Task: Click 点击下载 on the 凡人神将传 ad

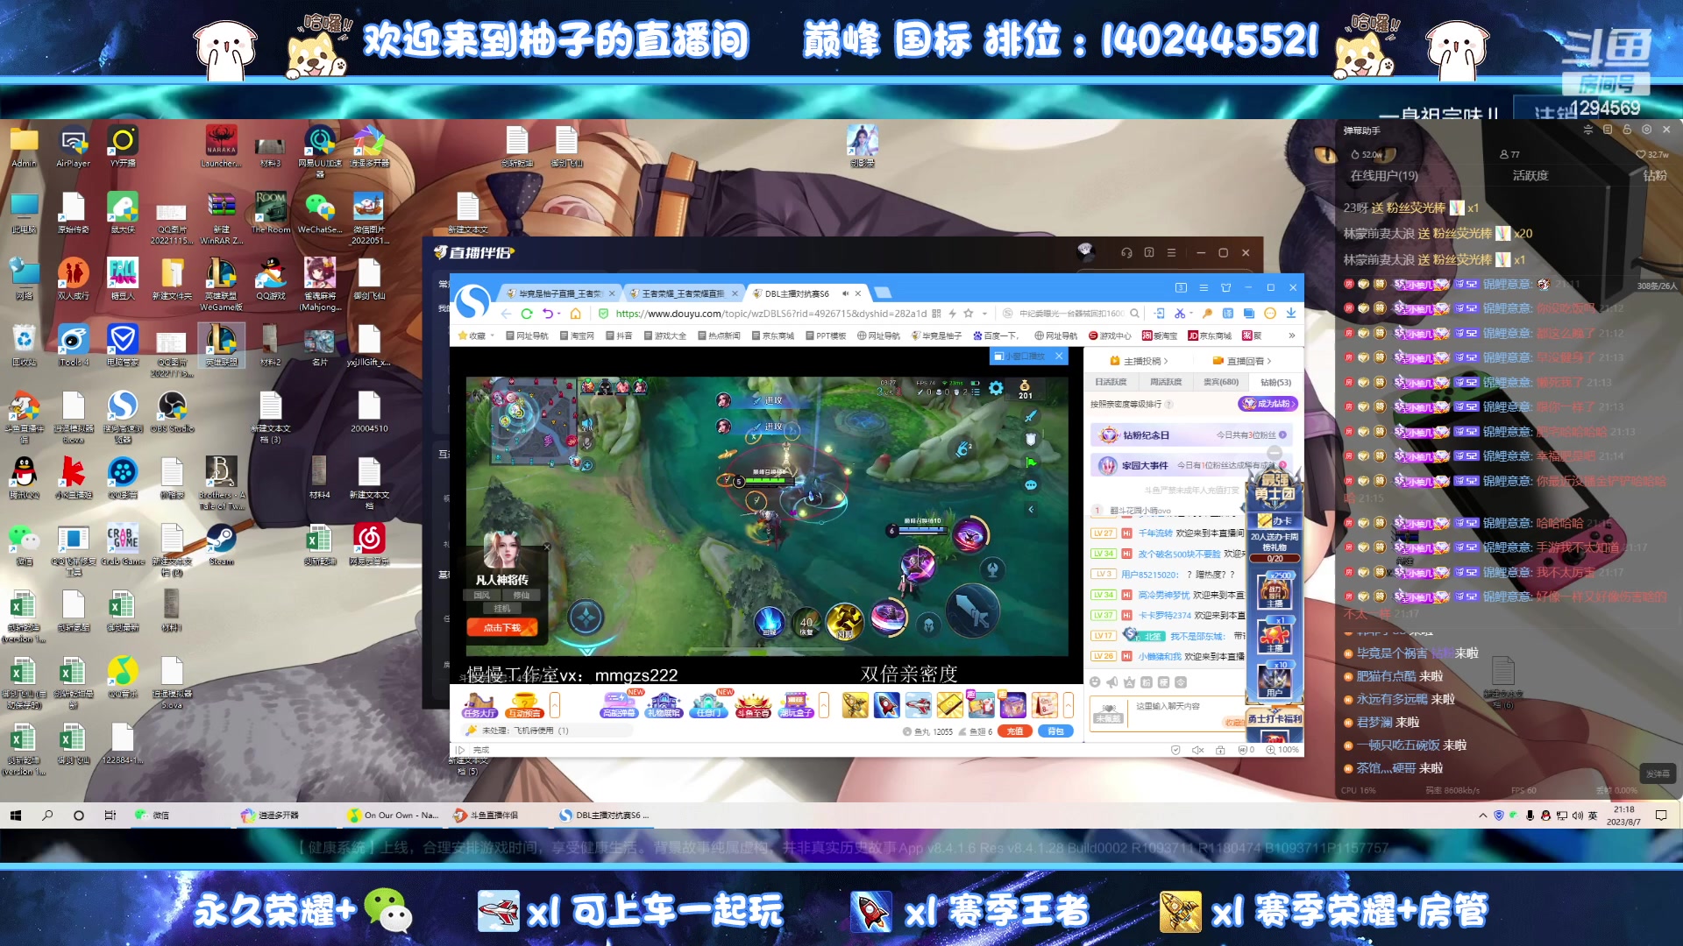Action: 501,628
